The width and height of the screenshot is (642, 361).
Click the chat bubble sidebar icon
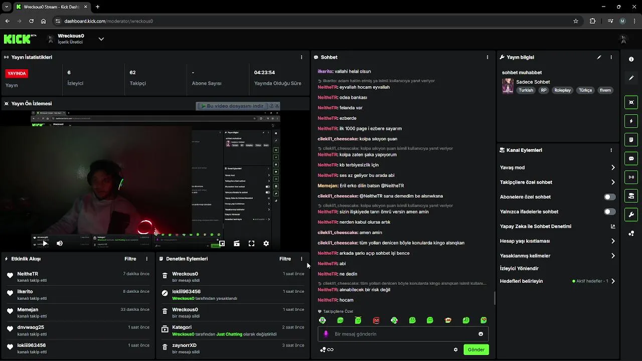point(631,158)
